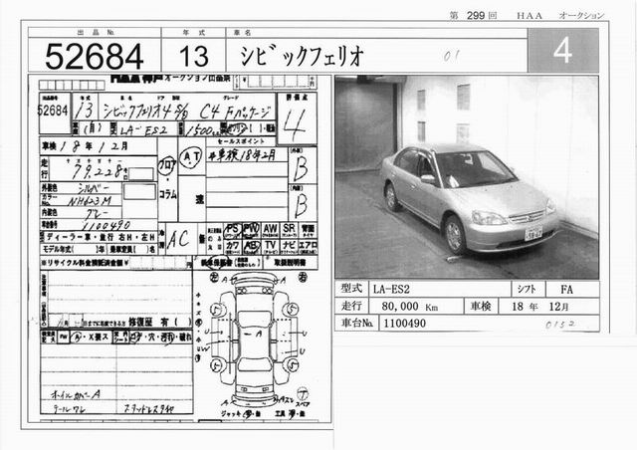637x450 pixels.
Task: Click the handwritten grade C4 Fパッケージ
Action: pos(234,112)
